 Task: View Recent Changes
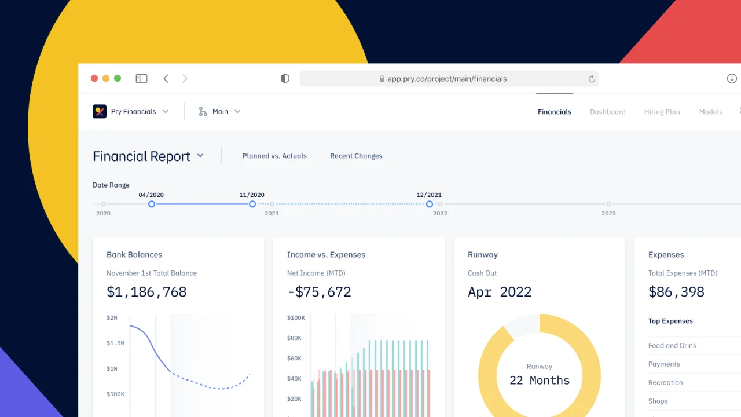click(356, 156)
